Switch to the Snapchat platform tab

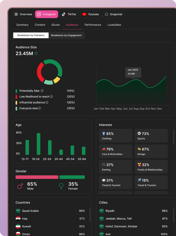pos(114,14)
